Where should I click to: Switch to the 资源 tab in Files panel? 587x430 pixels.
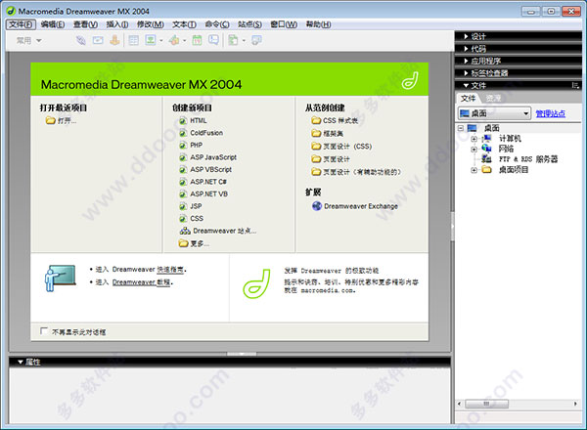(493, 99)
